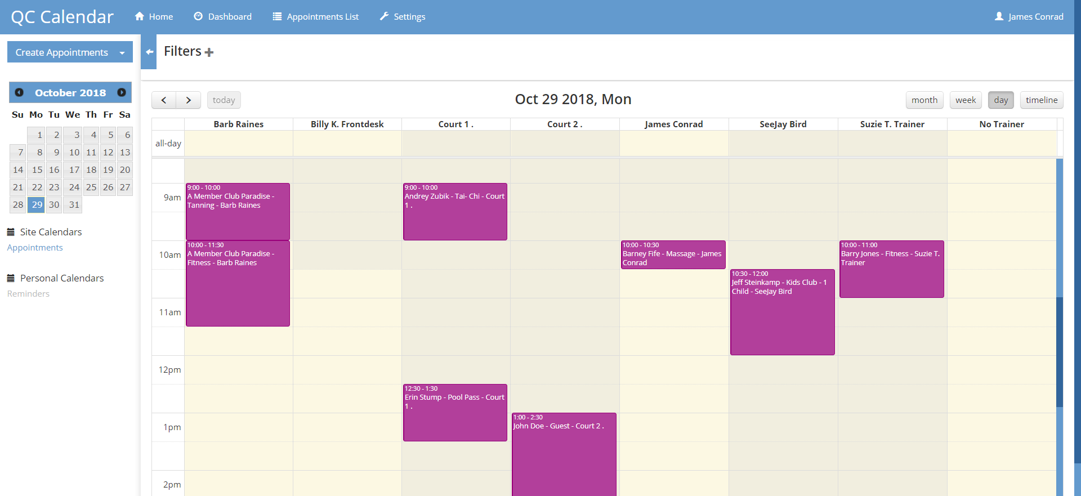Click the user profile icon
The height and width of the screenshot is (496, 1081).
[x=999, y=16]
